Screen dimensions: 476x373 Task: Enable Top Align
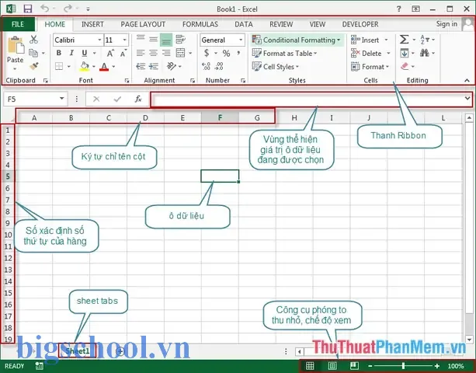tap(141, 39)
